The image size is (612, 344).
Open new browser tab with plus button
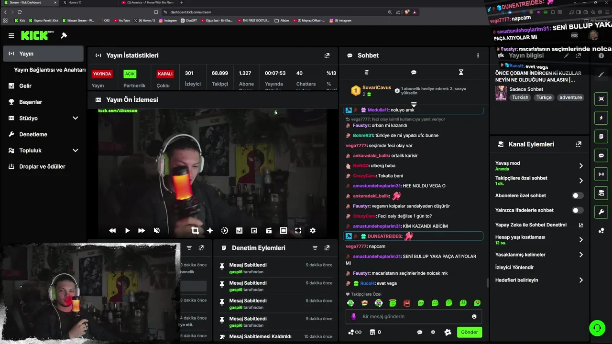[x=181, y=2]
